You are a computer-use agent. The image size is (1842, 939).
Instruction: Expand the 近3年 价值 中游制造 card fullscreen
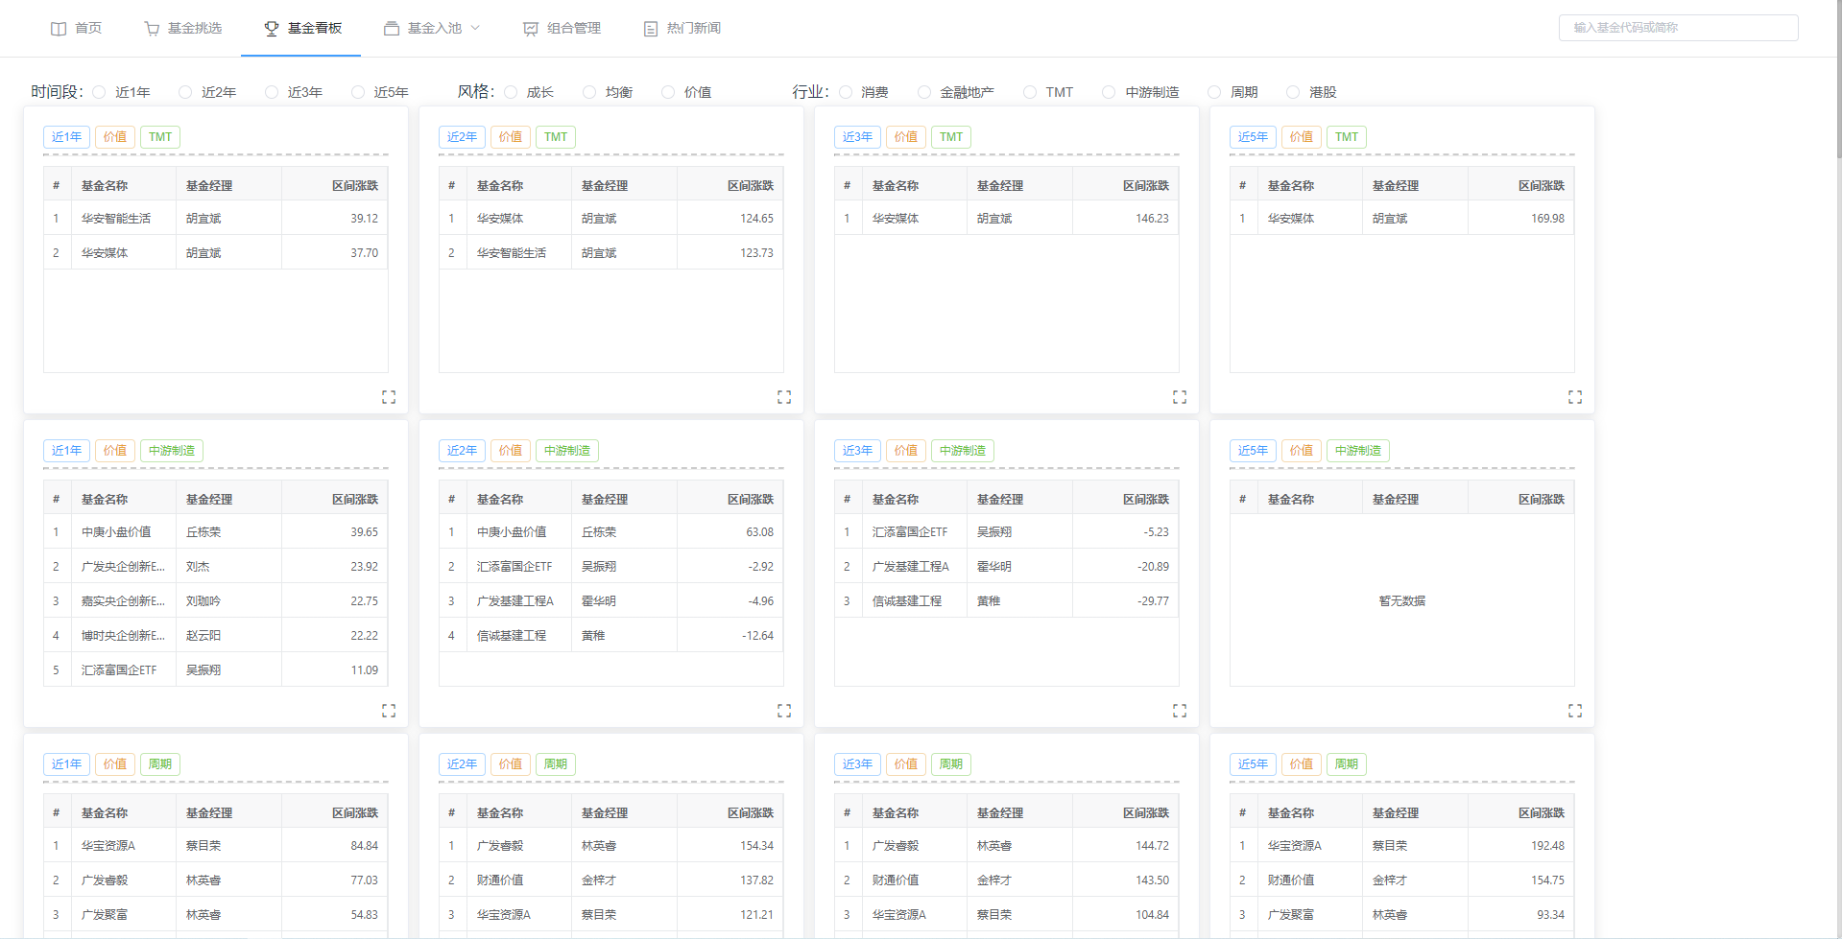[1180, 711]
